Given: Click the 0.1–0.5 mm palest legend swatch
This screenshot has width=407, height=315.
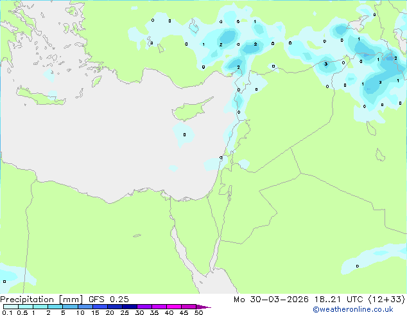Looking at the screenshot, I should [x=11, y=307].
